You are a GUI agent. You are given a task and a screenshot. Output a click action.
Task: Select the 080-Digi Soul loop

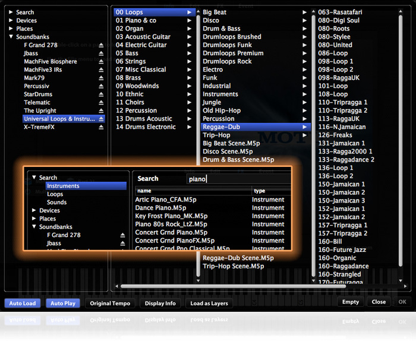(x=339, y=20)
